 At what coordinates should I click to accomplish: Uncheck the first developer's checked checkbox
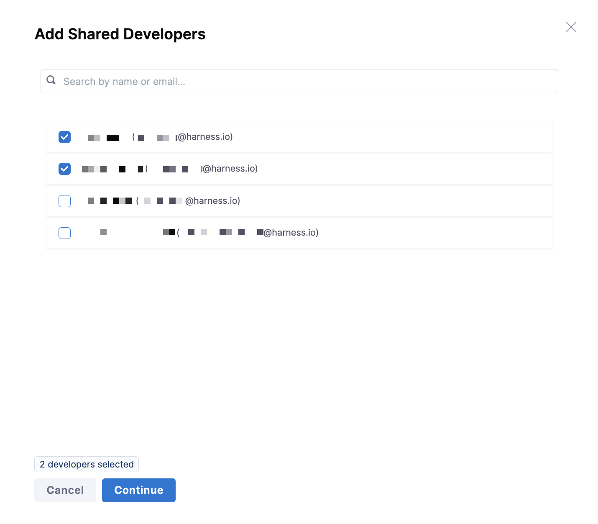click(65, 137)
